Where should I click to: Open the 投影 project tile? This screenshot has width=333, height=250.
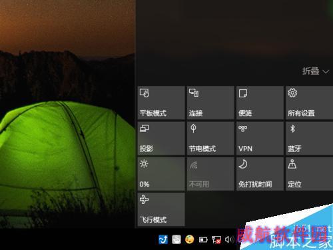coord(161,139)
